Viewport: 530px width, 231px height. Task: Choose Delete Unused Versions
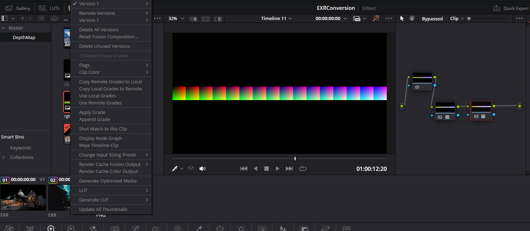[111, 46]
